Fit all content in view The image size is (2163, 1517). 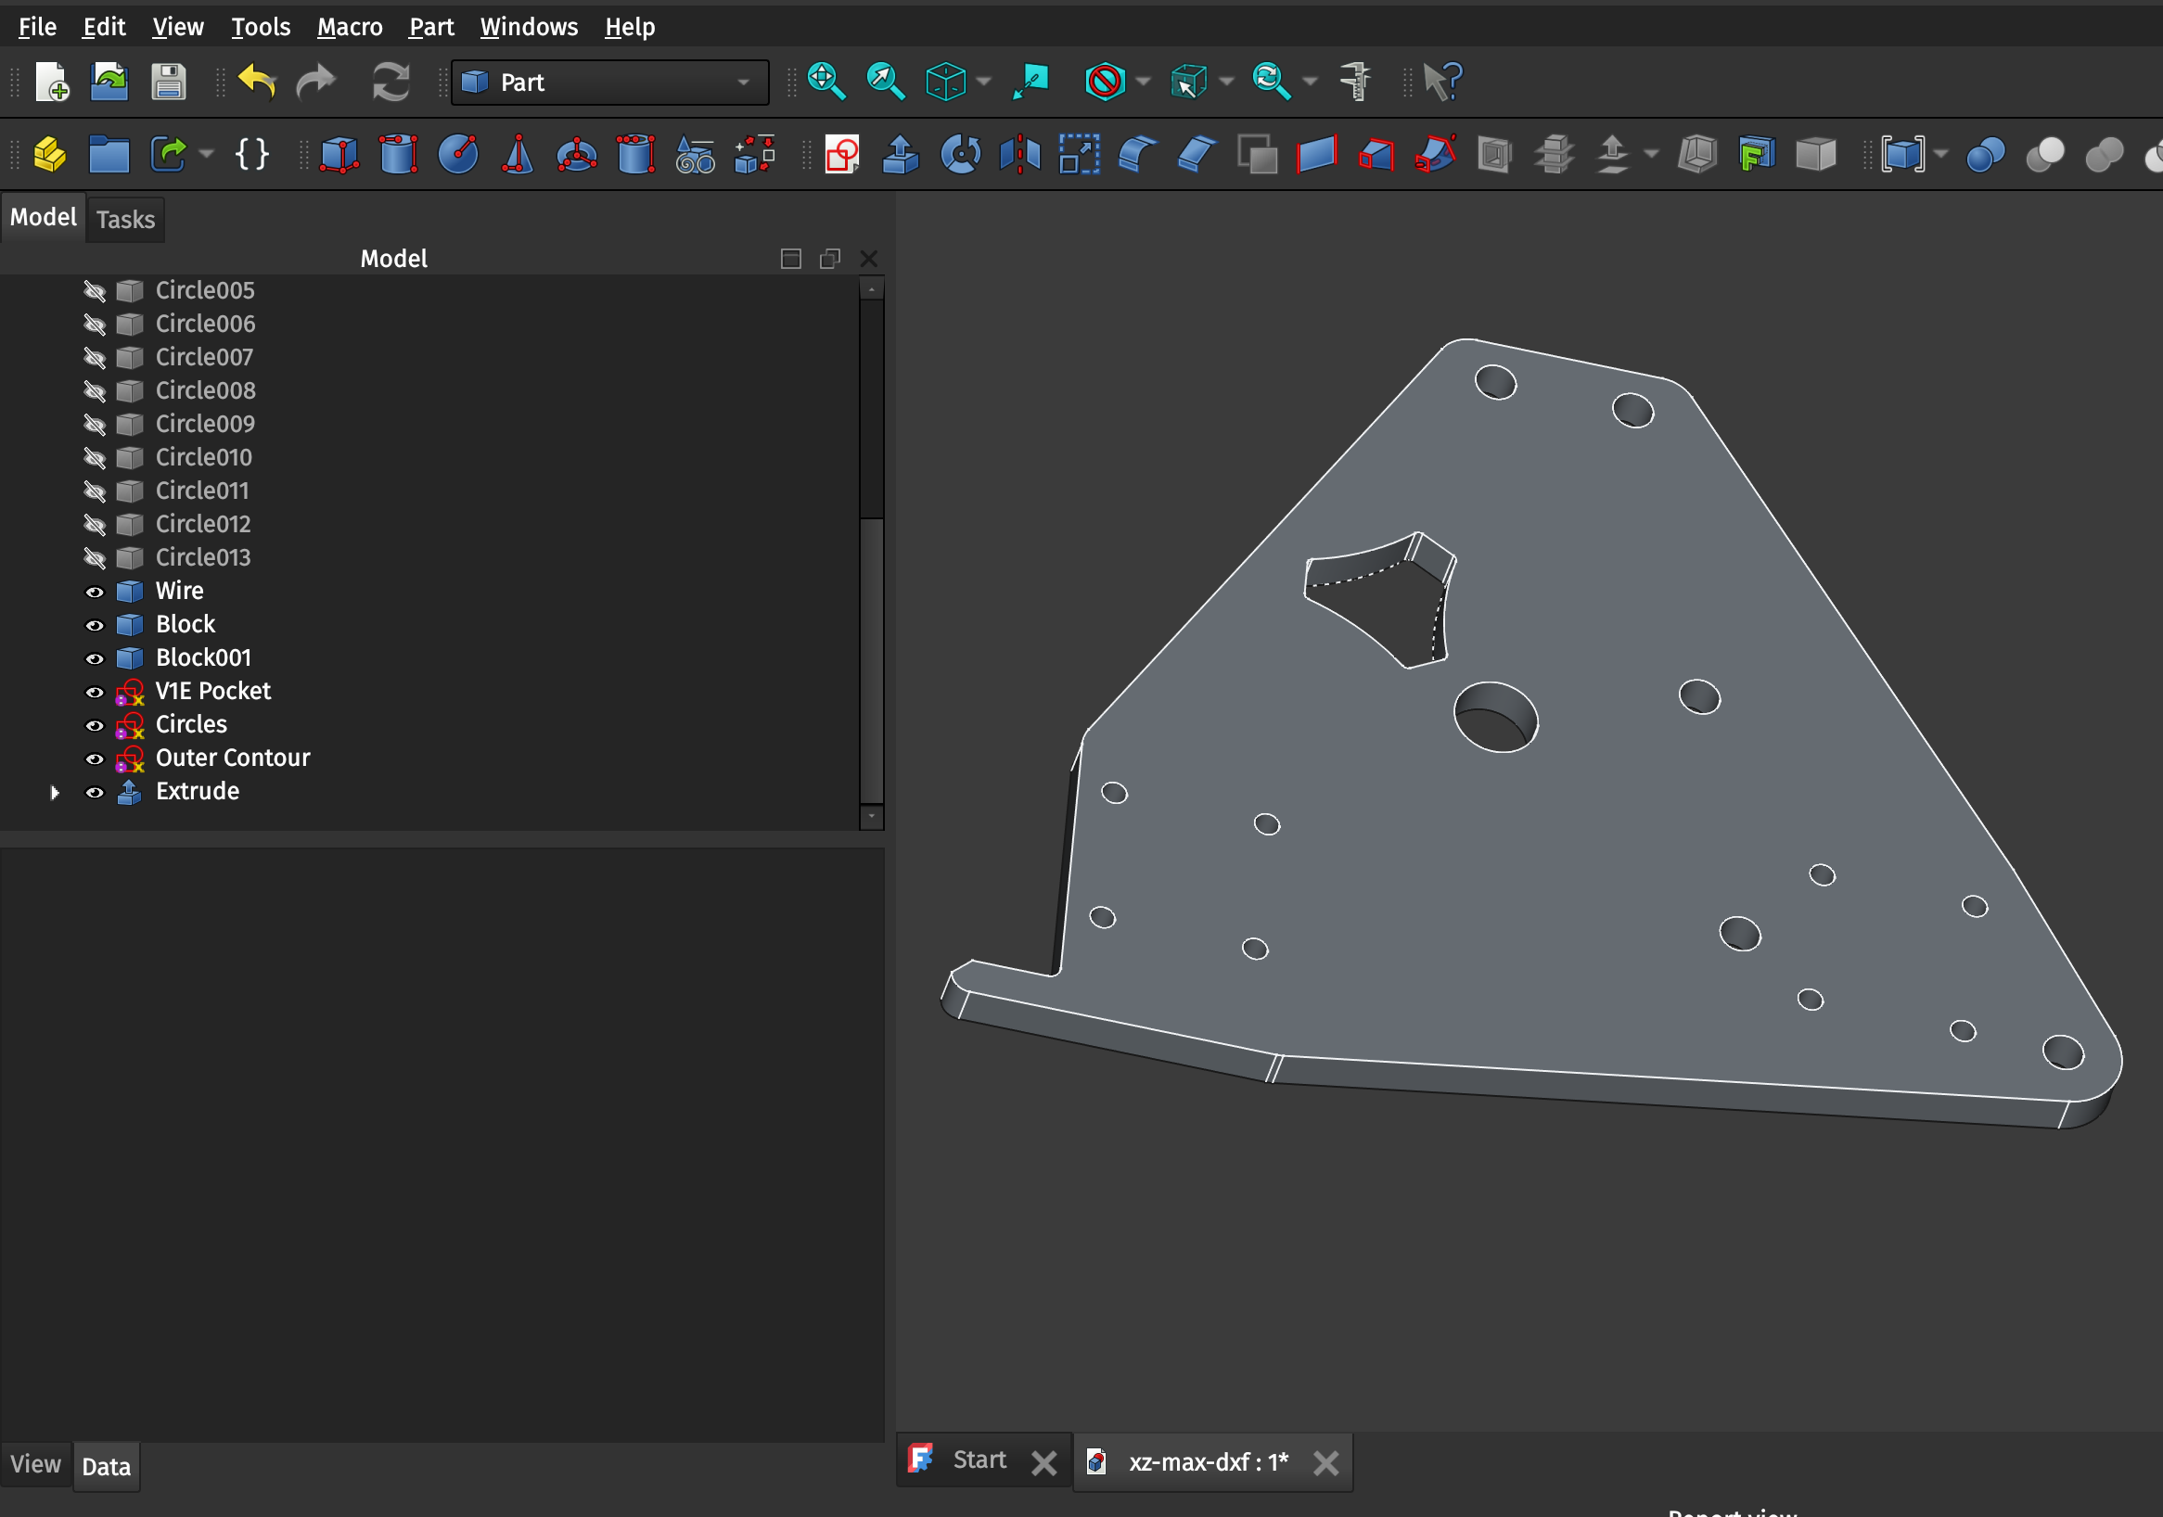(x=826, y=82)
